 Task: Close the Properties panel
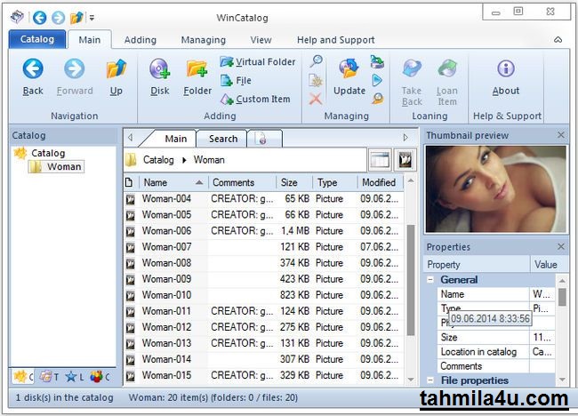[561, 246]
